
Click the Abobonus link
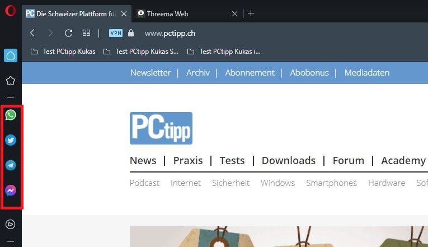pyautogui.click(x=309, y=73)
